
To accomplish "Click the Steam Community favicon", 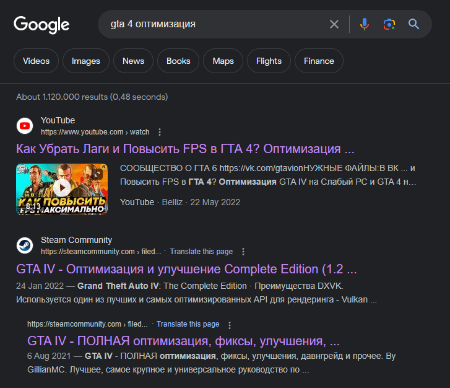I will click(x=25, y=245).
